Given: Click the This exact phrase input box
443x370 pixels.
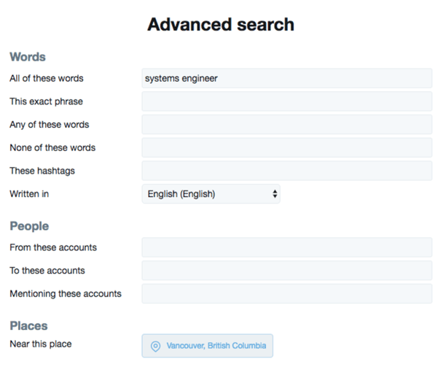Looking at the screenshot, I should point(287,101).
